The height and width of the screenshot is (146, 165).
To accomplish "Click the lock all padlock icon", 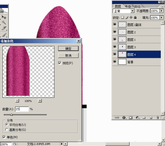I will pyautogui.click(x=135, y=18).
